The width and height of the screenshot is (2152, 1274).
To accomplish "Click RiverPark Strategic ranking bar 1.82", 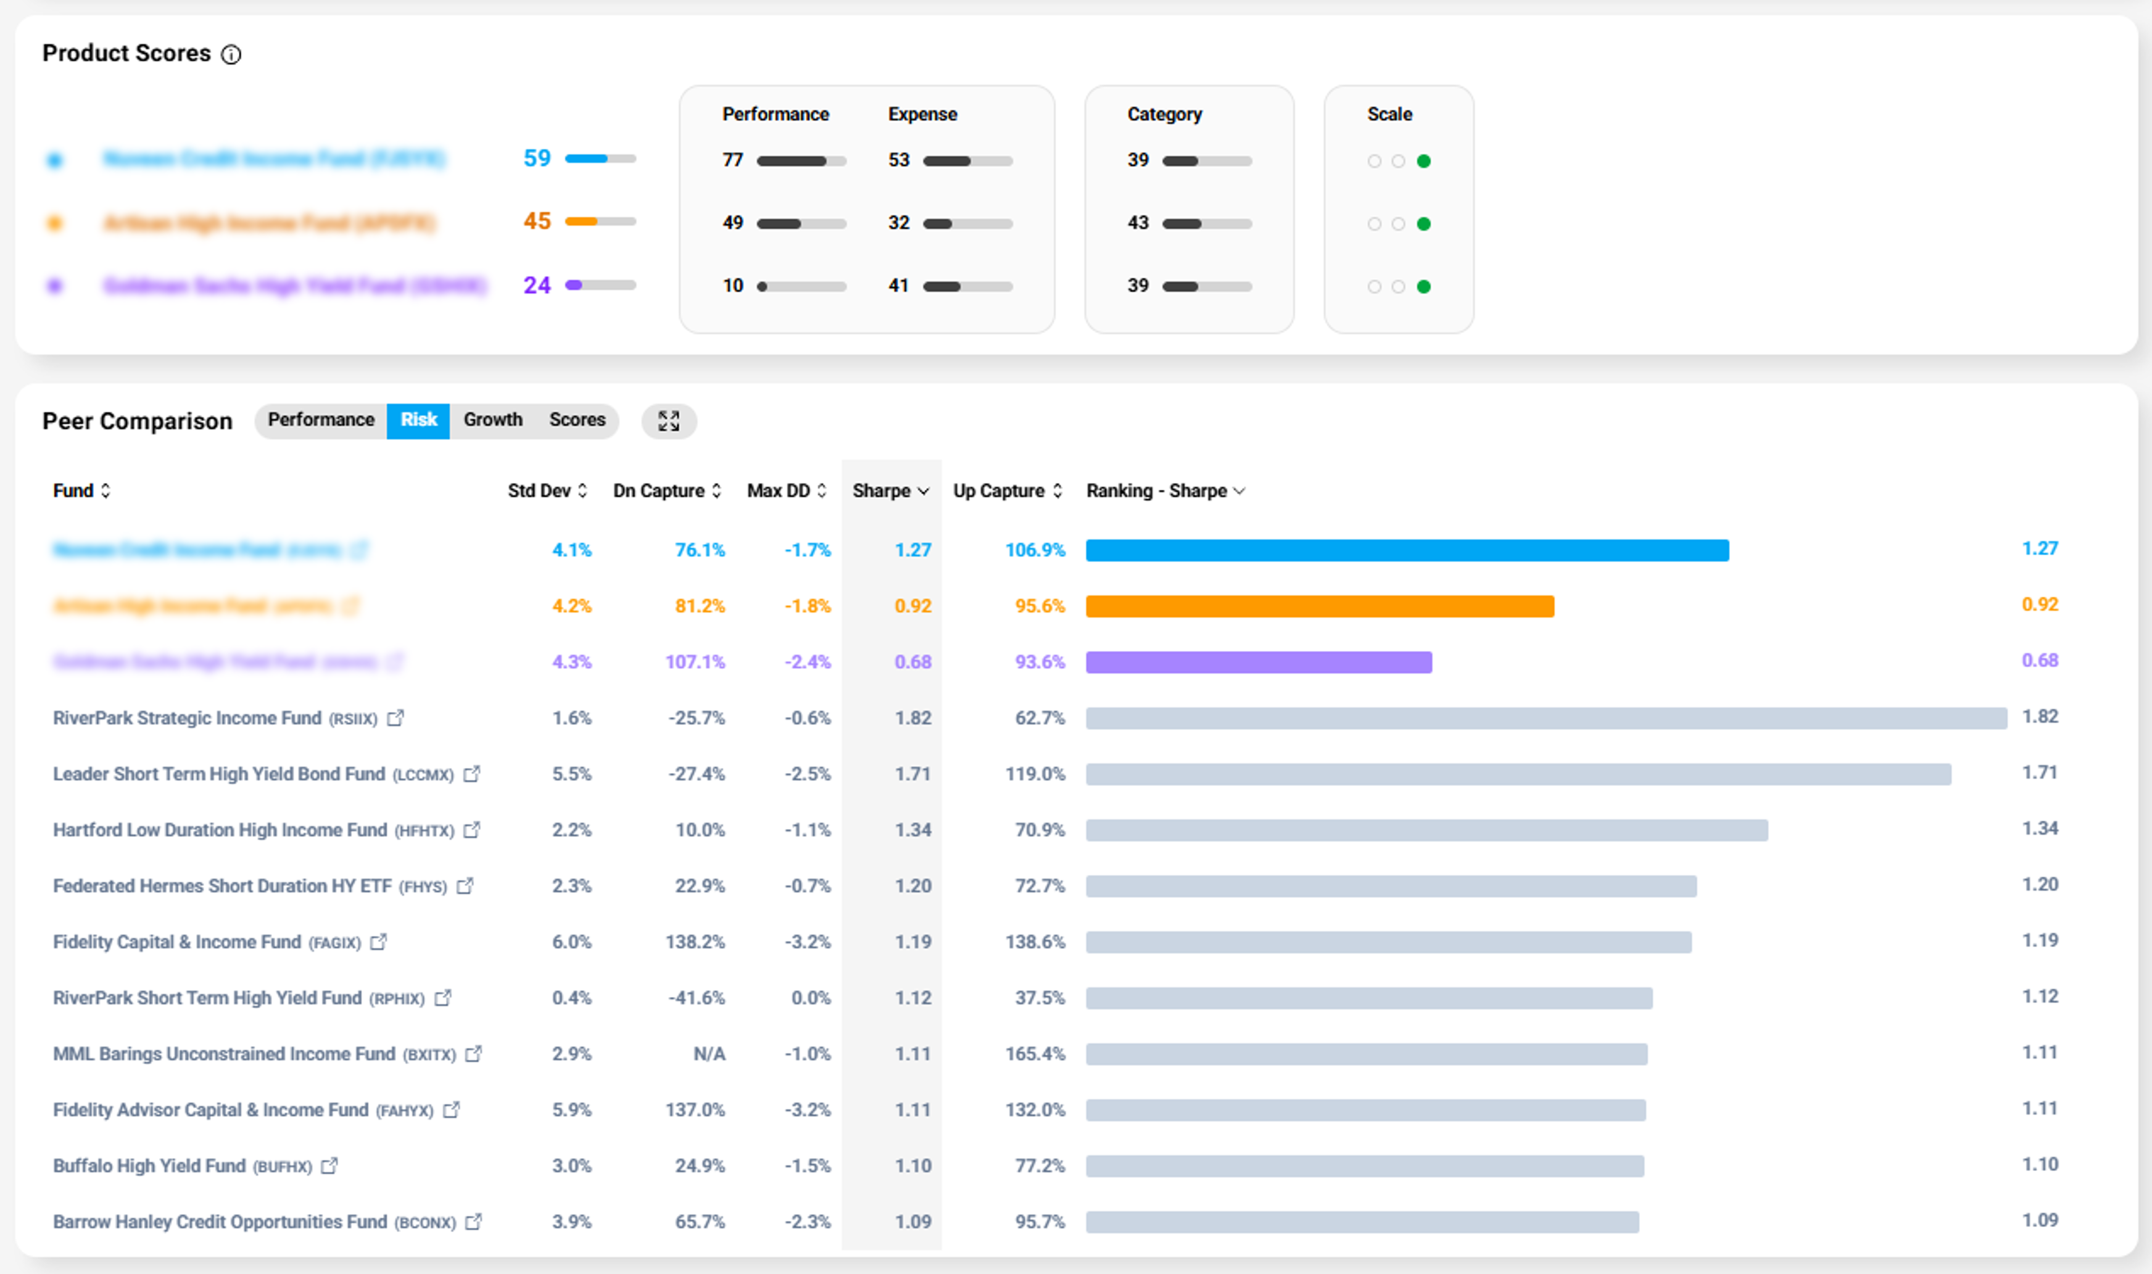I will (1546, 718).
